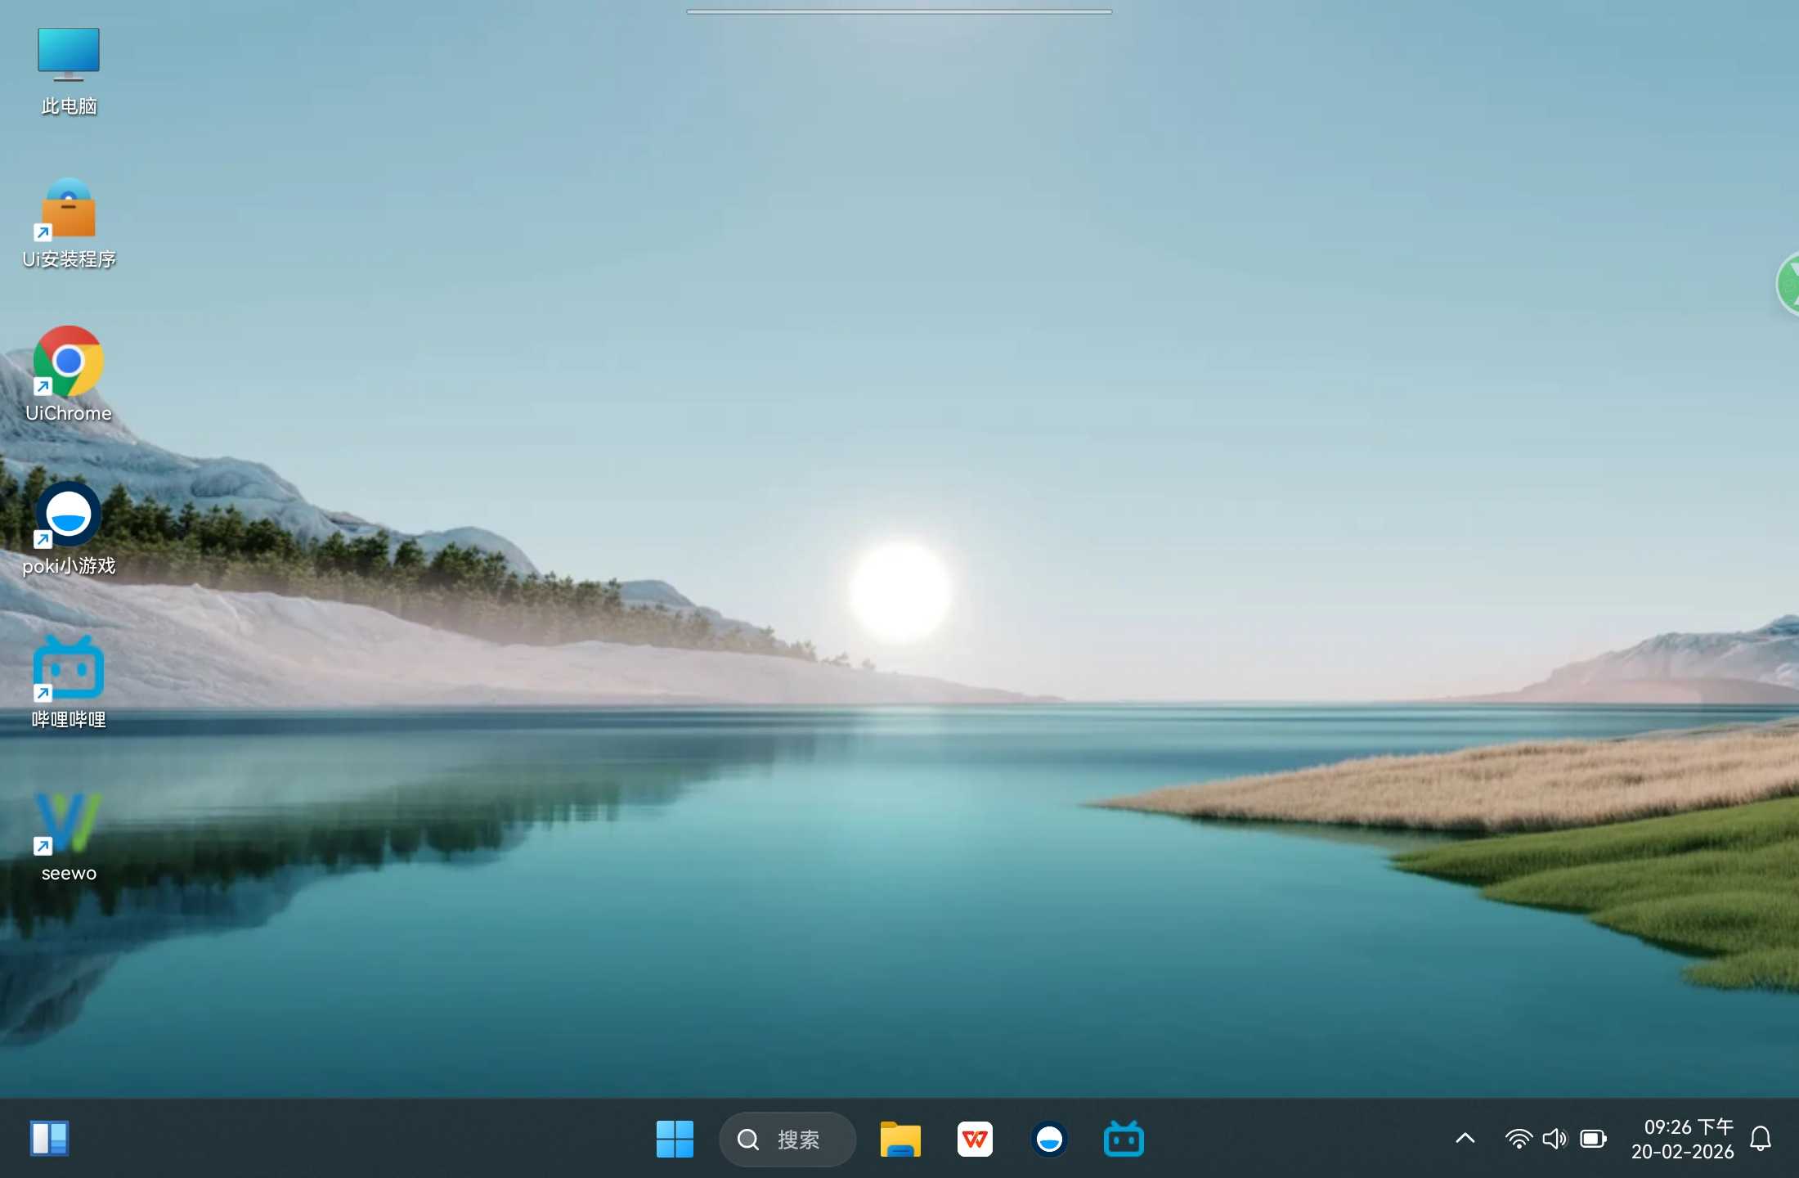This screenshot has width=1799, height=1178.
Task: Open the Wi-Fi network flyout
Action: click(1519, 1139)
